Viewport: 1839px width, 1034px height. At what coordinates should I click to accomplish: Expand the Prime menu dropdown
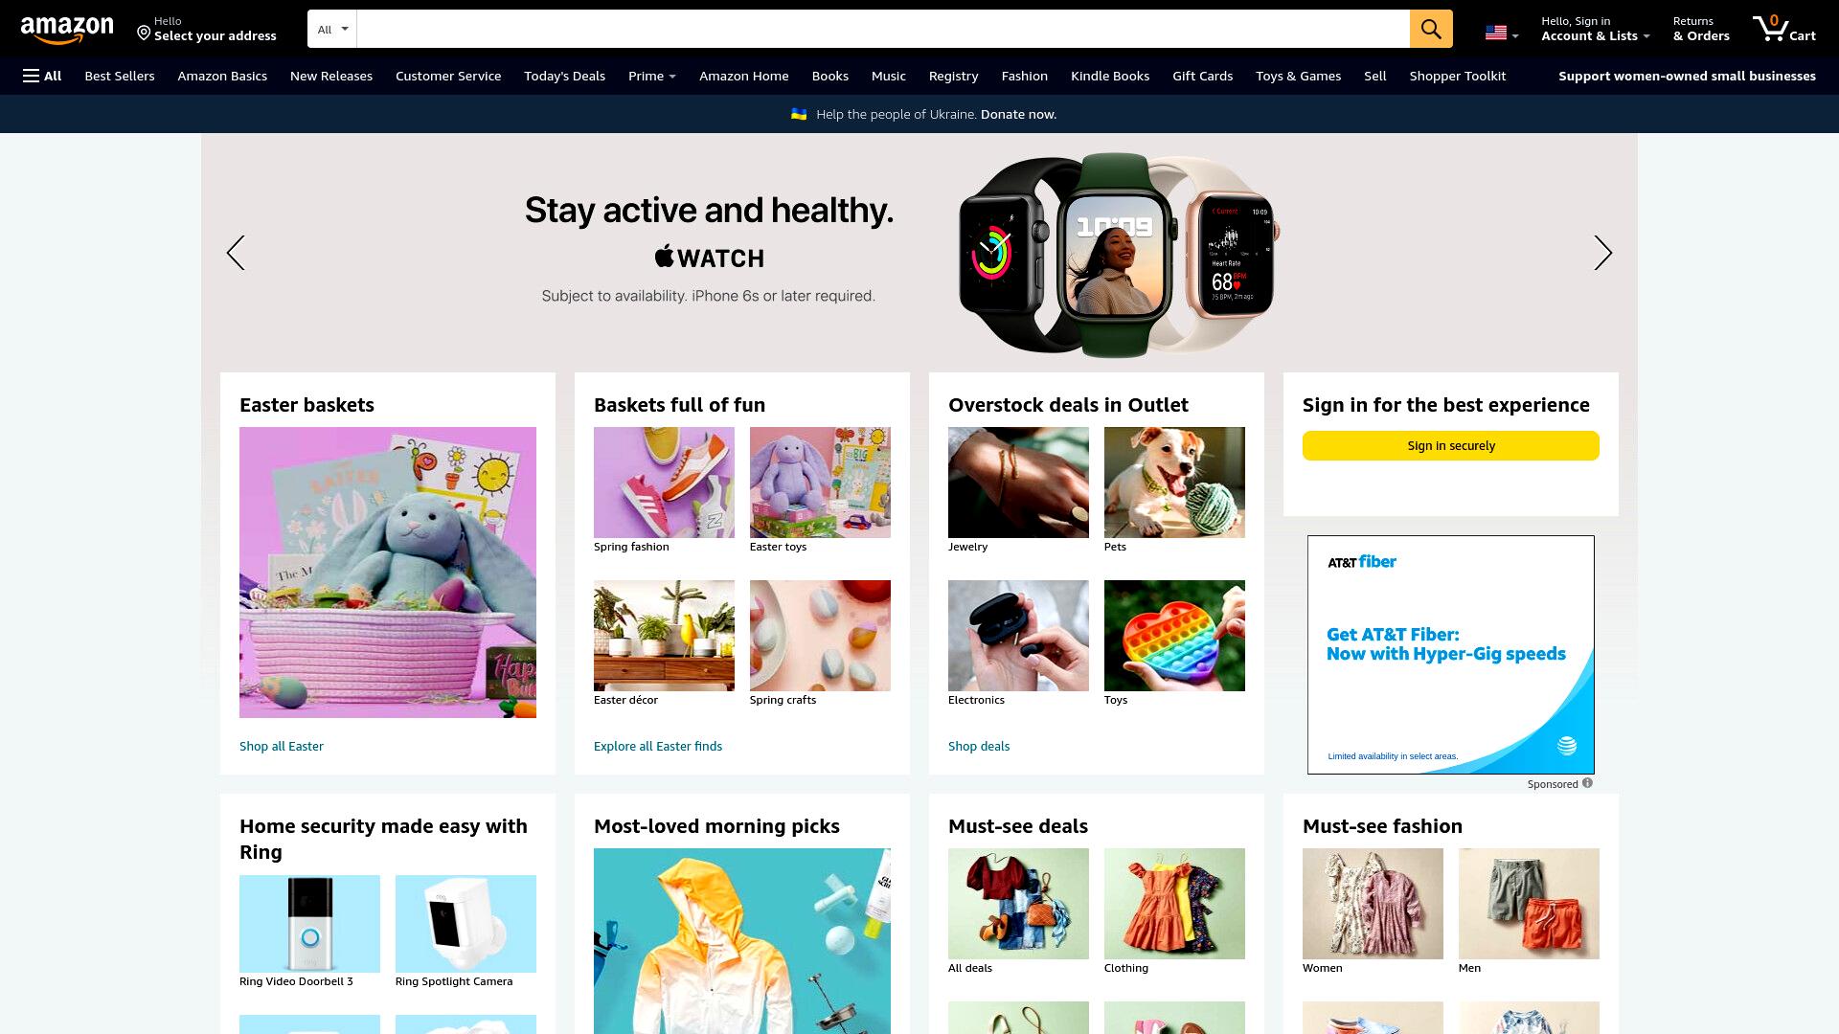click(651, 76)
